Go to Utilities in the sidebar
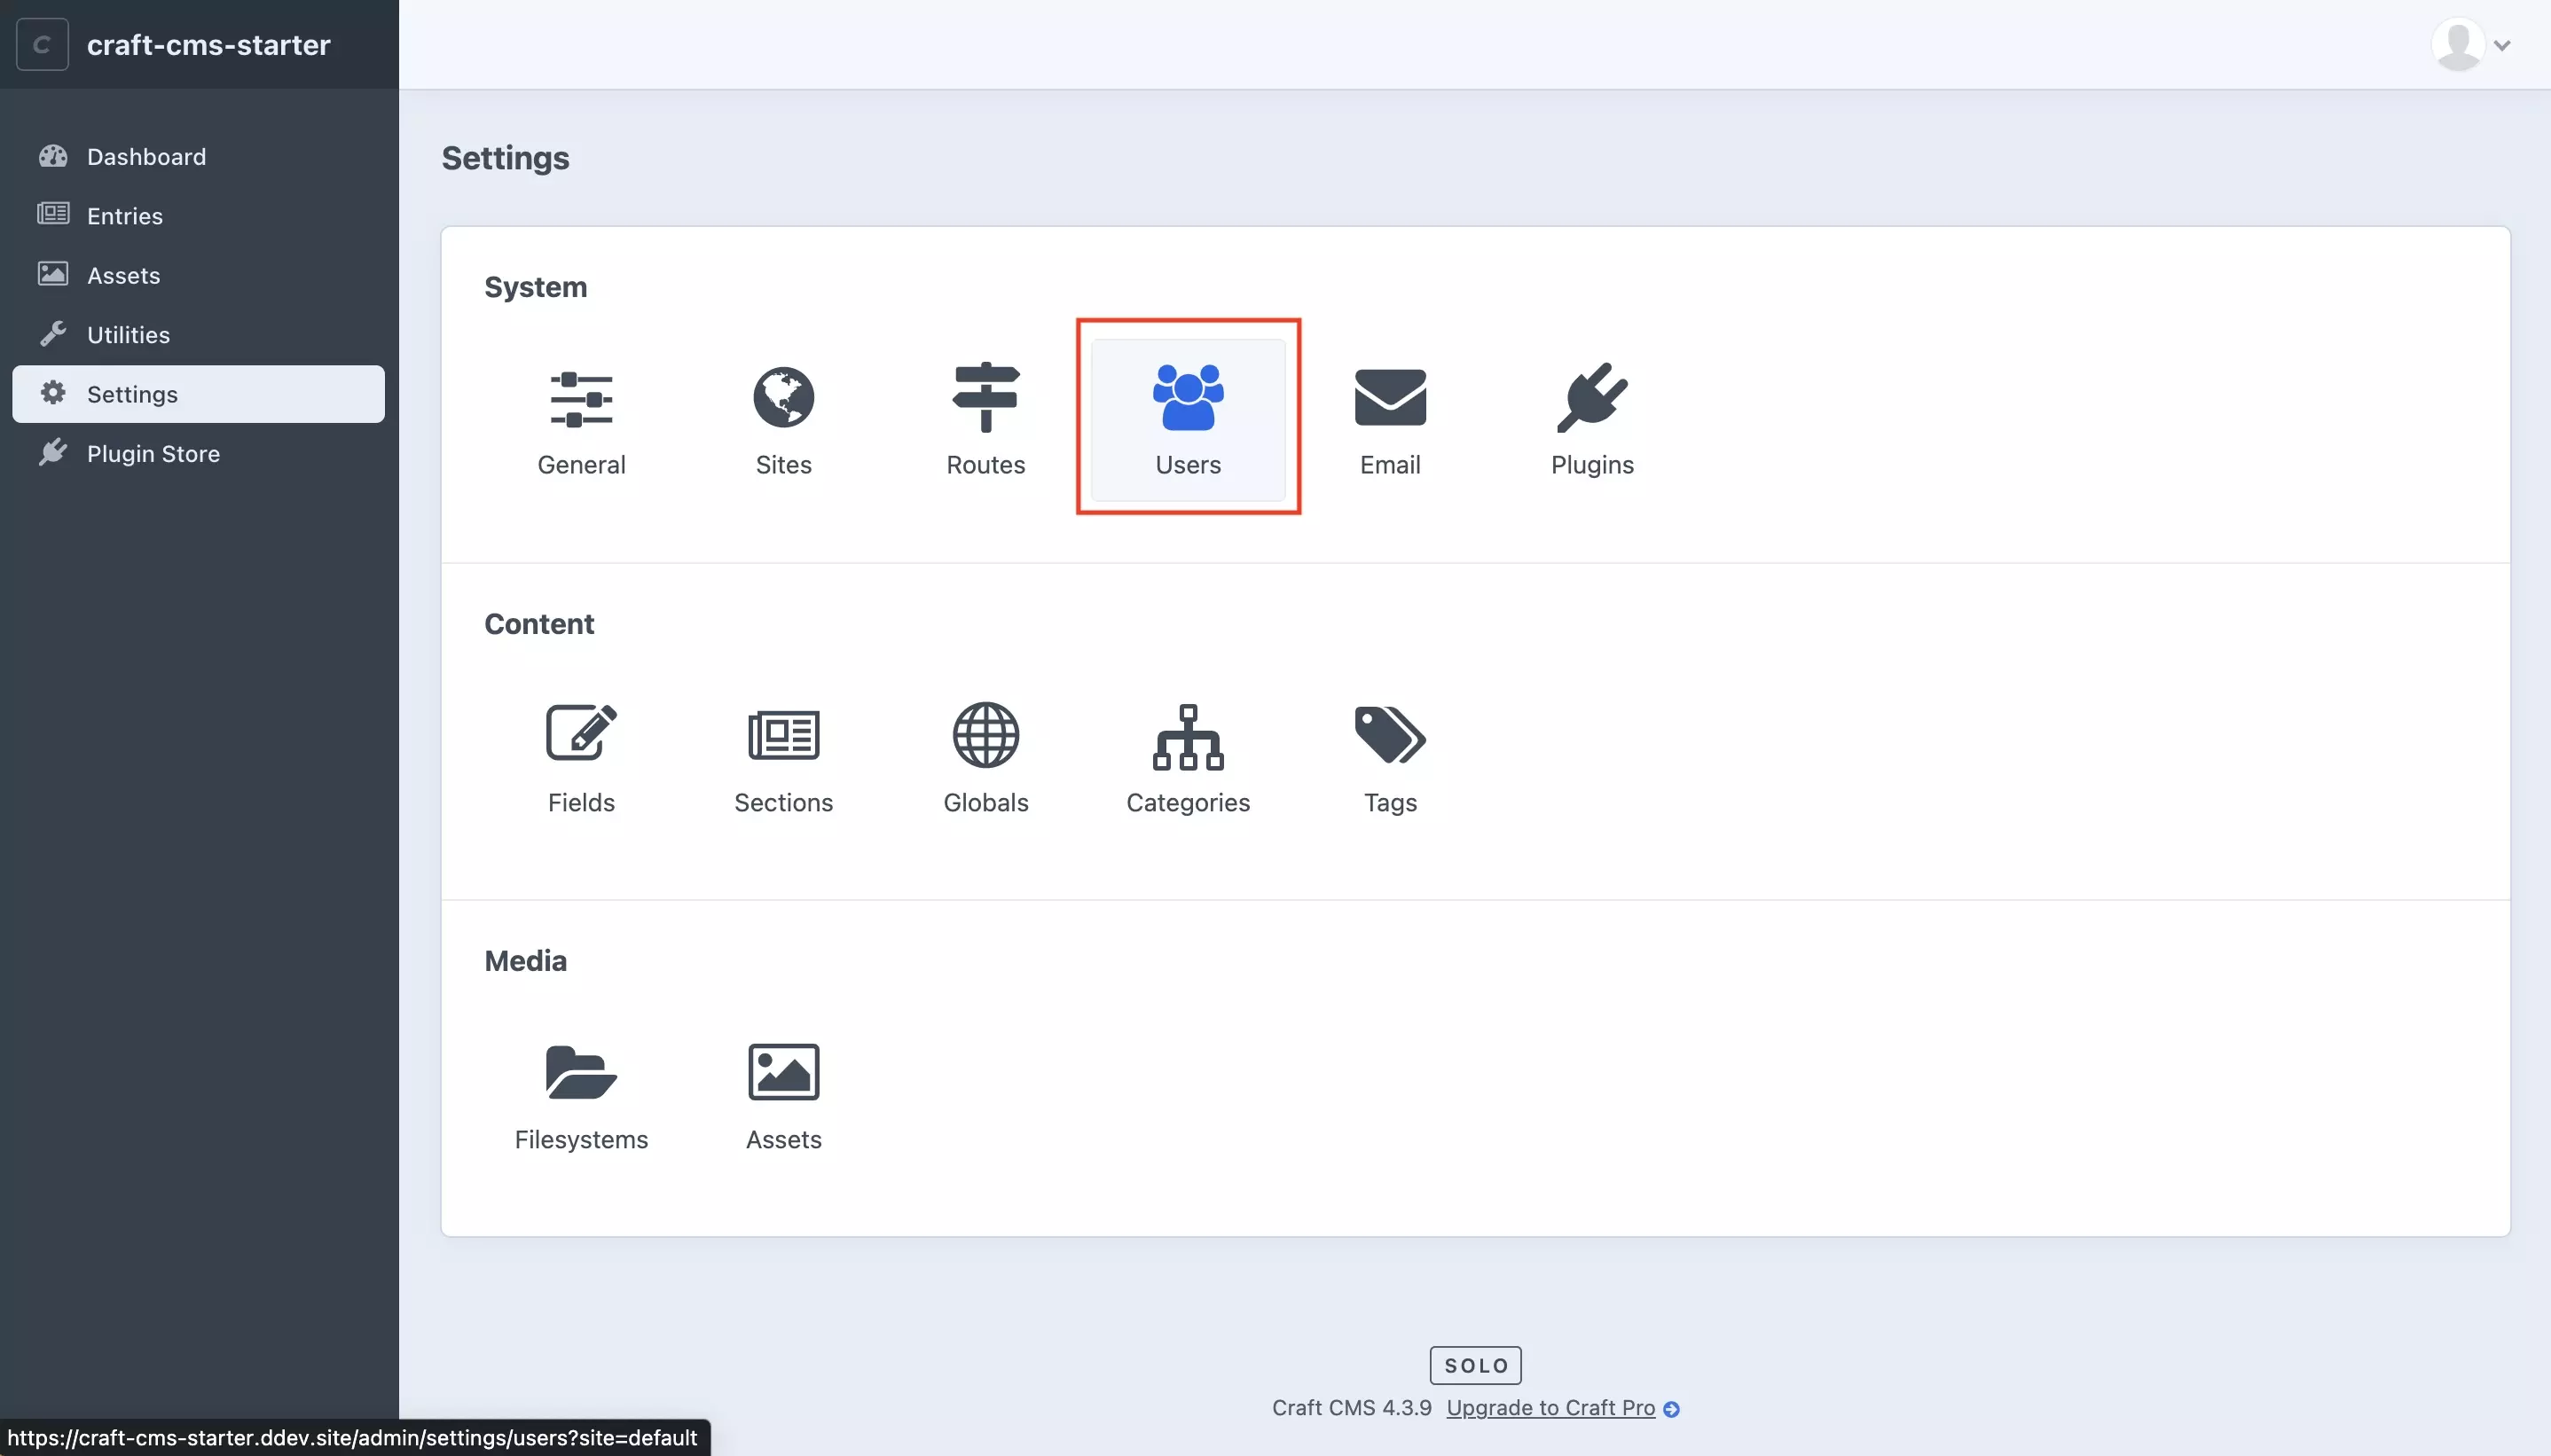 198,334
